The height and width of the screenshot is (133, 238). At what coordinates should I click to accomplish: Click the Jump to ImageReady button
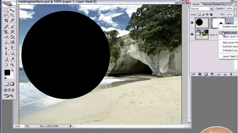click(x=9, y=96)
